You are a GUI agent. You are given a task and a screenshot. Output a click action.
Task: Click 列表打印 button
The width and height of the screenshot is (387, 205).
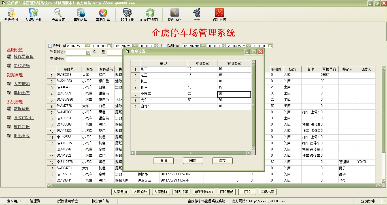point(181,192)
